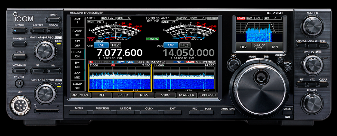Hit the FUNCTION hardware key
The height and width of the screenshot is (136, 337).
click(x=102, y=113)
